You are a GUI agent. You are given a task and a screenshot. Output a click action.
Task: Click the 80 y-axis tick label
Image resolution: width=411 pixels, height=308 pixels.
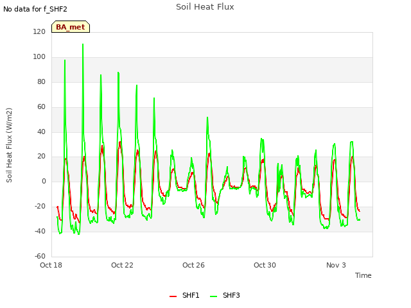tap(41, 81)
